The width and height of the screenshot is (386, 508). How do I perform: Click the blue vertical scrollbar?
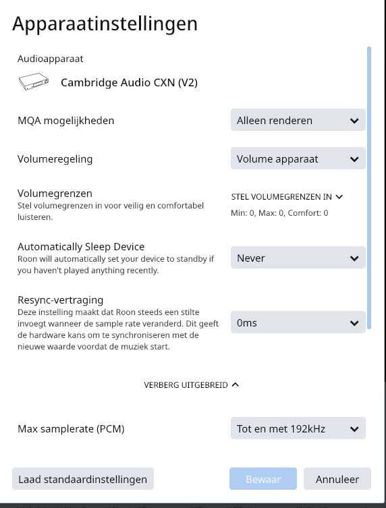pyautogui.click(x=369, y=188)
